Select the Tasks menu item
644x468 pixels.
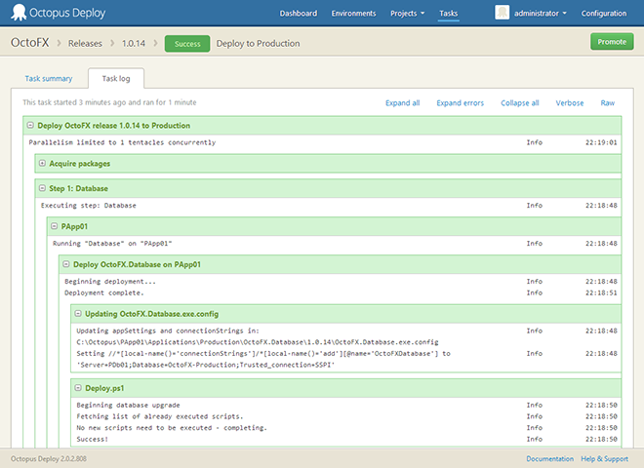448,14
